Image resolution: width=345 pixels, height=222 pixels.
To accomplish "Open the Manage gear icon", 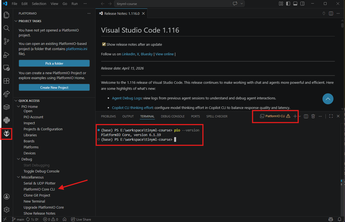I will click(x=7, y=210).
